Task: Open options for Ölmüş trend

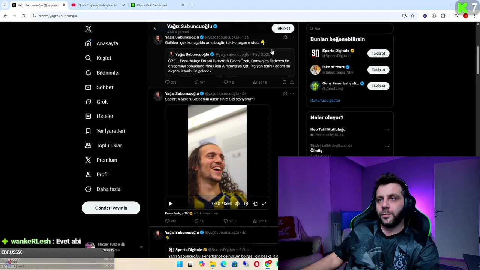Action: point(387,146)
